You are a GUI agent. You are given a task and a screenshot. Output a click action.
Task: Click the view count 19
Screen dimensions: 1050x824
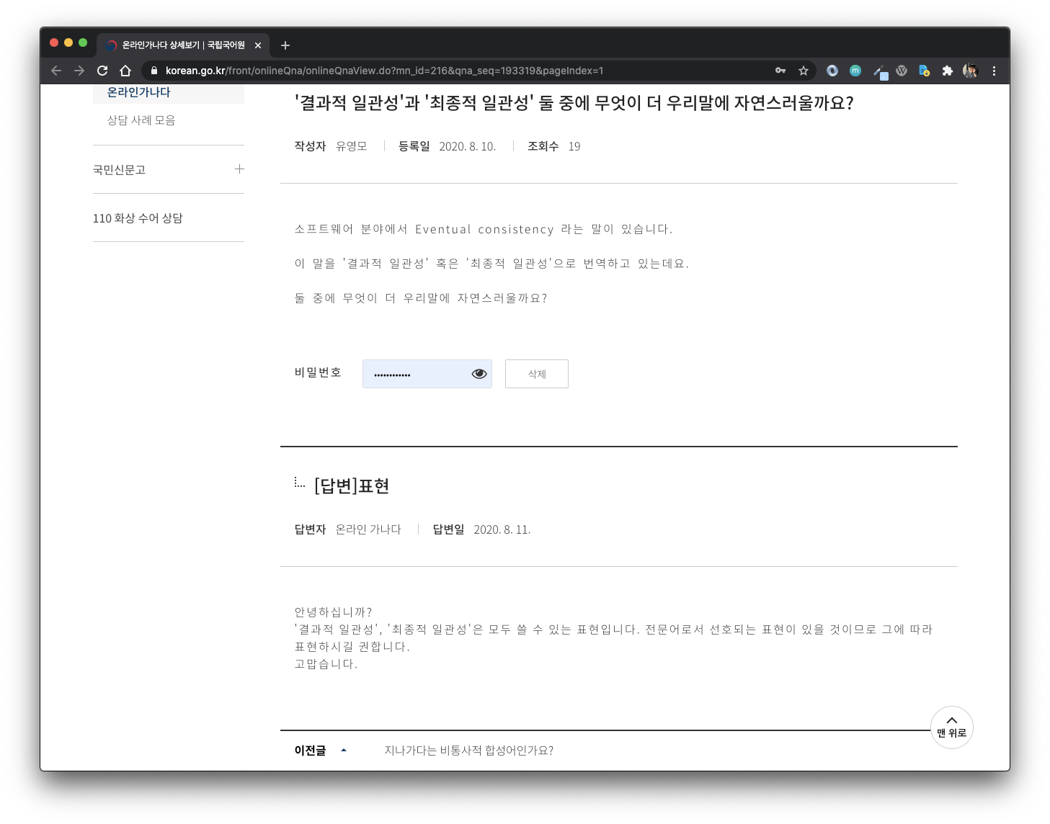574,146
